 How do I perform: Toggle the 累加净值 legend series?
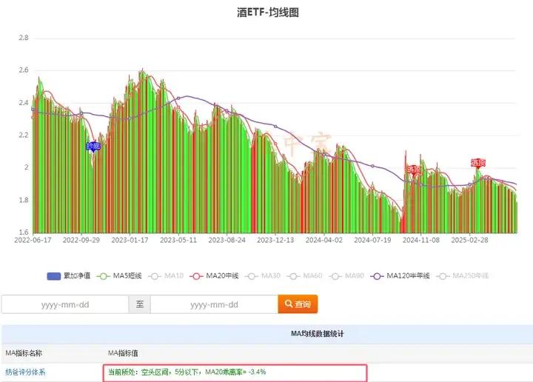point(69,276)
